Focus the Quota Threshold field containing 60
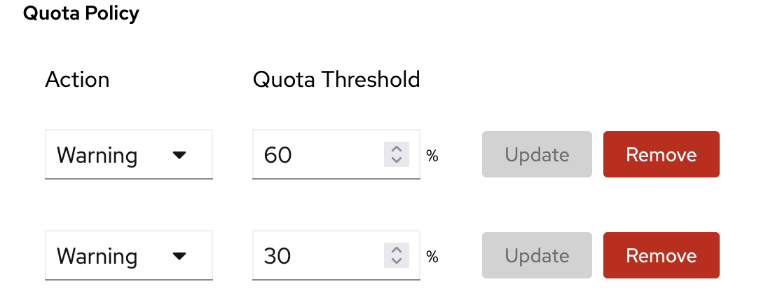This screenshot has width=761, height=303. [x=315, y=154]
